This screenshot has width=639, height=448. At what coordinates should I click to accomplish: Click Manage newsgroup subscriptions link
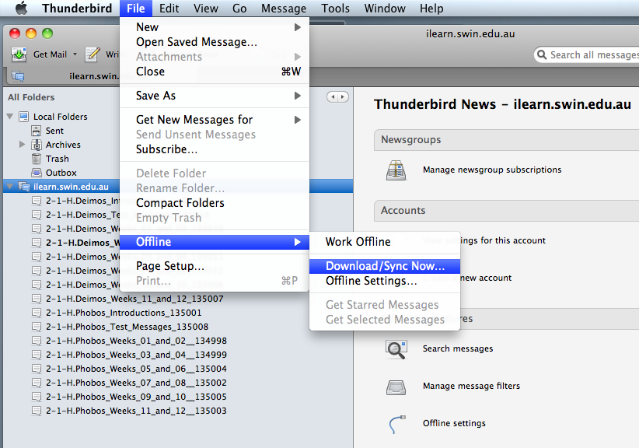(x=492, y=170)
